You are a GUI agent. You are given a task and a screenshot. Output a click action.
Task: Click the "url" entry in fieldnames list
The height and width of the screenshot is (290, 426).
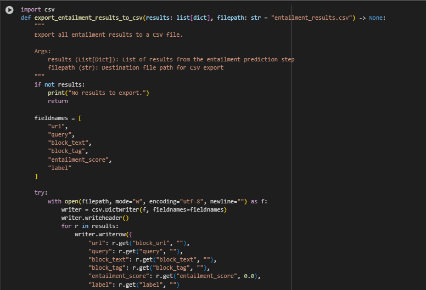pos(58,127)
